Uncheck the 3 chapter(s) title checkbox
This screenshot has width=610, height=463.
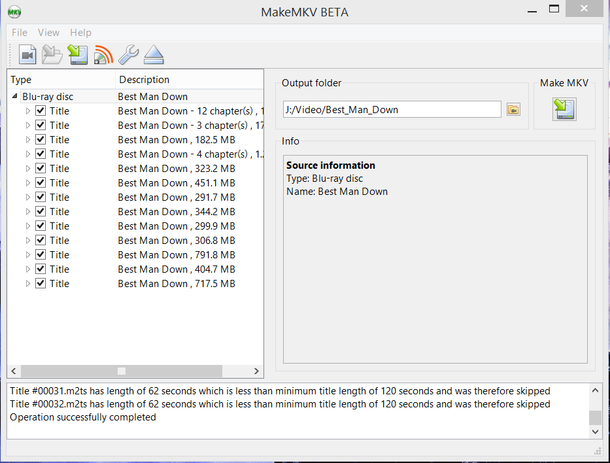coord(41,126)
